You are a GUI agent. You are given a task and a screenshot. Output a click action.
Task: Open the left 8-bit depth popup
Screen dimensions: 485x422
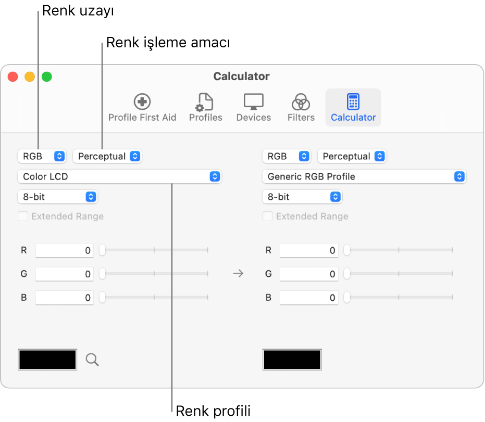pos(57,197)
